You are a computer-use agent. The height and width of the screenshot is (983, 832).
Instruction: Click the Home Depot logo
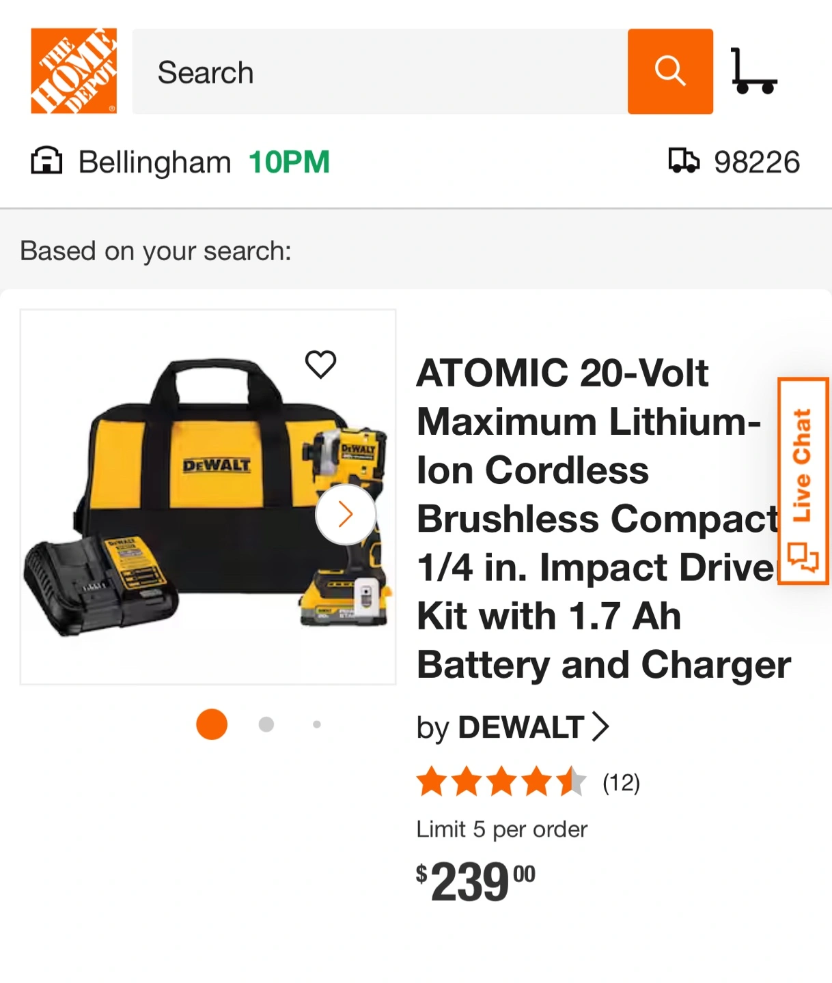pyautogui.click(x=74, y=71)
